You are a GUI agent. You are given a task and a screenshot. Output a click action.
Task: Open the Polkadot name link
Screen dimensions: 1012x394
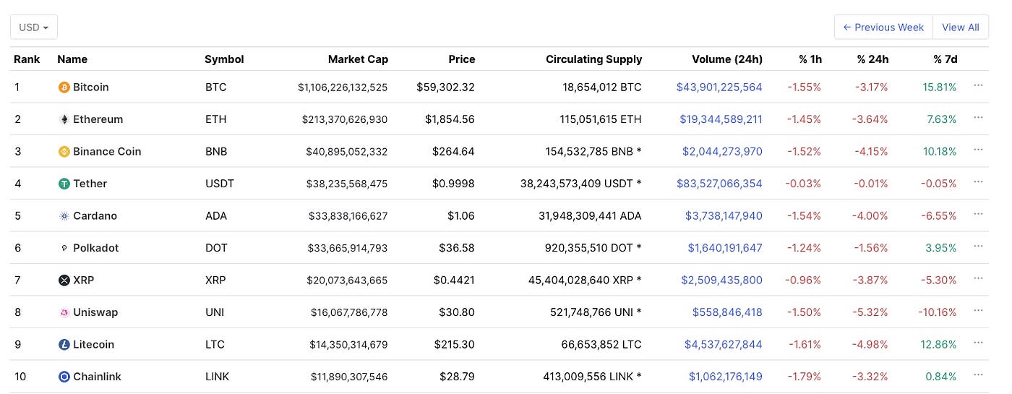[x=96, y=248]
